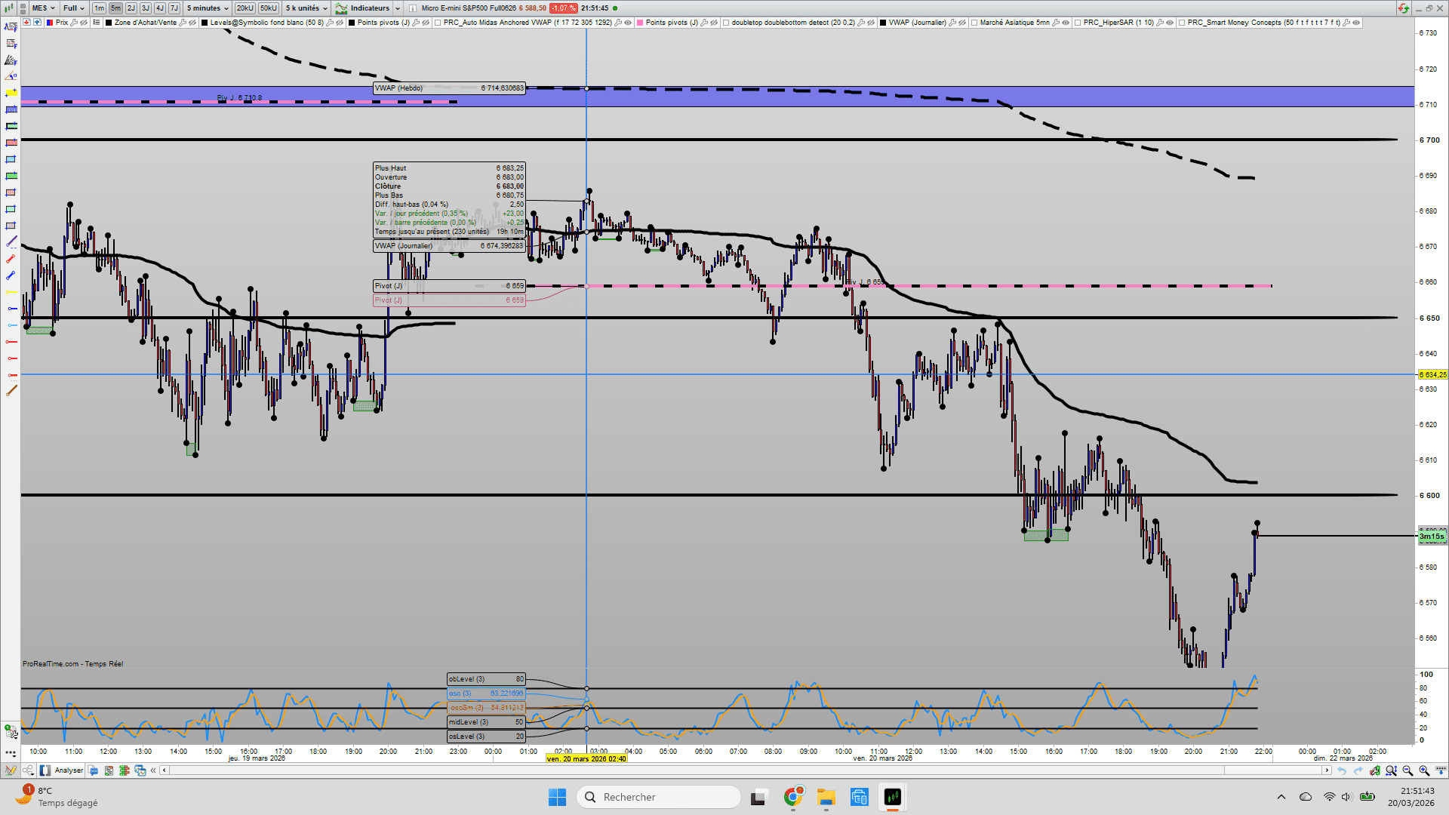The width and height of the screenshot is (1449, 815).
Task: Click the 50kU units button
Action: [x=268, y=8]
